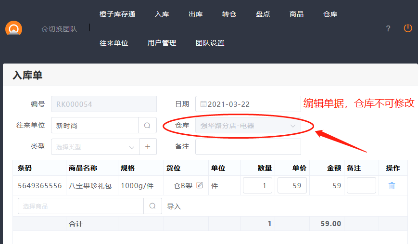Image resolution: width=418 pixels, height=244 pixels.
Task: Click the plus icon to add 类型
Action: 148,147
